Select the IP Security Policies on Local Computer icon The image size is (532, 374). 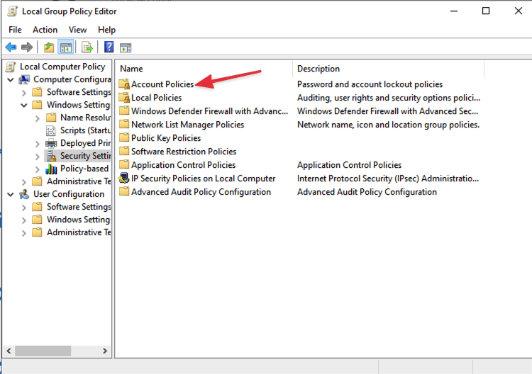point(124,178)
